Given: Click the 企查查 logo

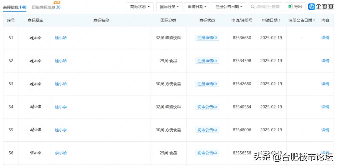Looking at the screenshot, I should coord(321,7).
